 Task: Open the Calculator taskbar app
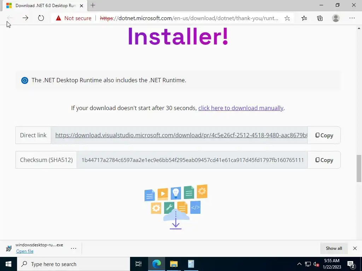(x=191, y=264)
